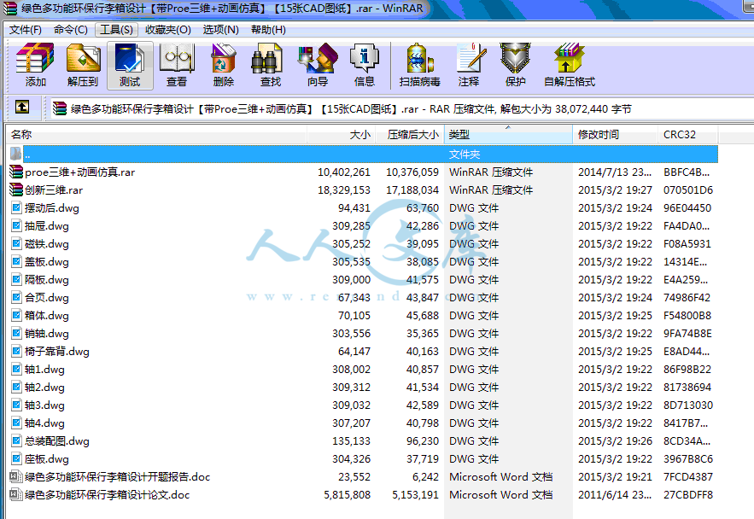The image size is (754, 519).
Task: Sort by 名称 column header
Action: point(156,135)
